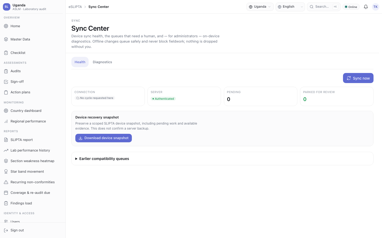382x238 pixels.
Task: Click the Country dashboard icon
Action: [6, 111]
